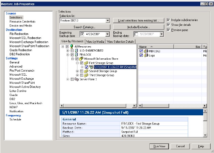Click the preview pane scroll up arrow

tap(205, 111)
